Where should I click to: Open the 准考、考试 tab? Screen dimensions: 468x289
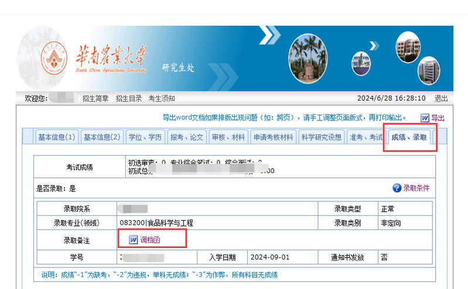pyautogui.click(x=366, y=137)
